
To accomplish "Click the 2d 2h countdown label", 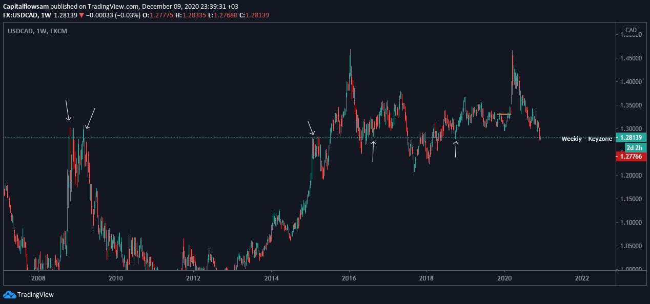I will [636, 147].
